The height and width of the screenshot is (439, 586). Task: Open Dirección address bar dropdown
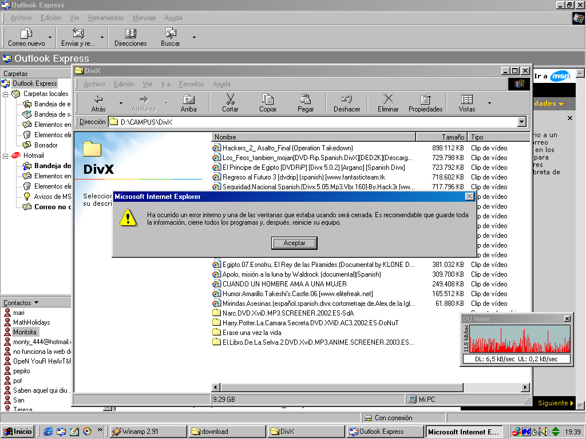[x=522, y=122]
